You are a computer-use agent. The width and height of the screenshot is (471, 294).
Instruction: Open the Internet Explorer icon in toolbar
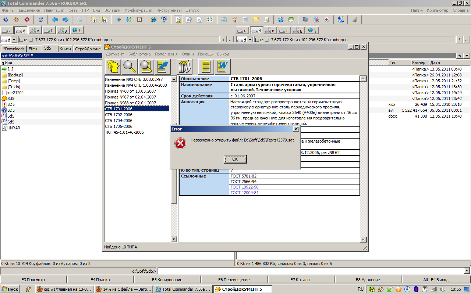tap(154, 19)
